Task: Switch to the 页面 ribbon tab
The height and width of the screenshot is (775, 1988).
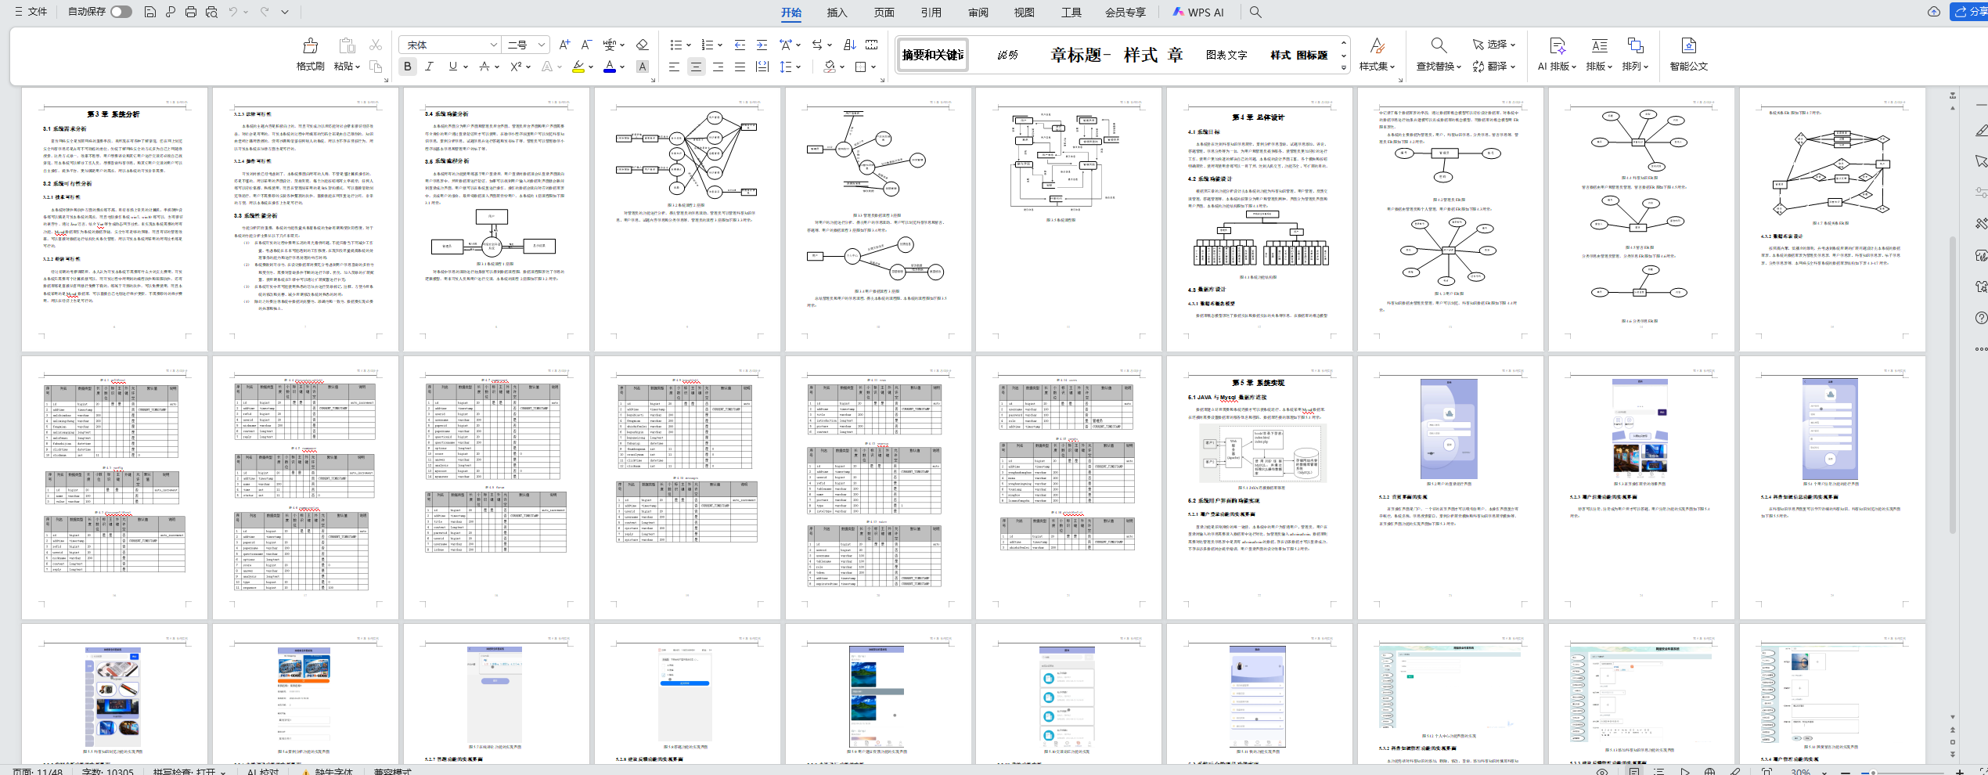Action: 884,13
